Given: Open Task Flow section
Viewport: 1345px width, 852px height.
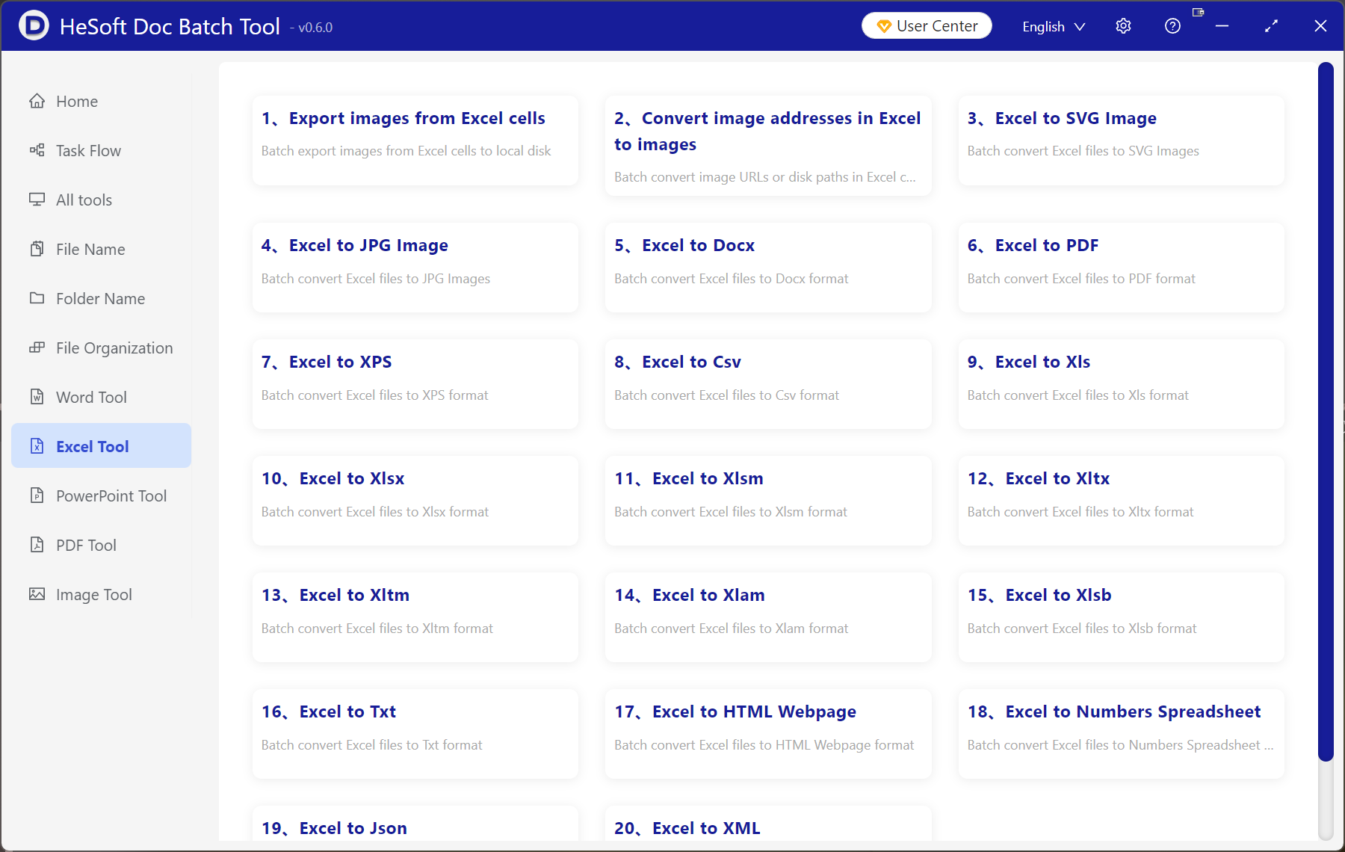Looking at the screenshot, I should pyautogui.click(x=101, y=150).
